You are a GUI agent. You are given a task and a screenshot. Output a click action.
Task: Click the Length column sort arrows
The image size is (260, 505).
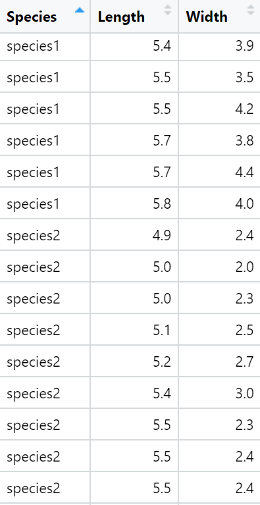point(168,10)
